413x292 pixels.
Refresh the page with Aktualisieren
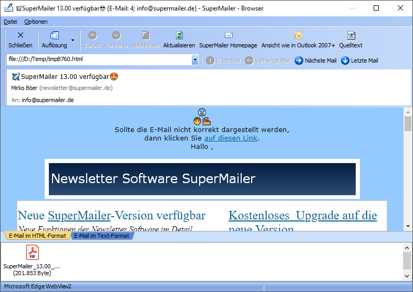[179, 40]
